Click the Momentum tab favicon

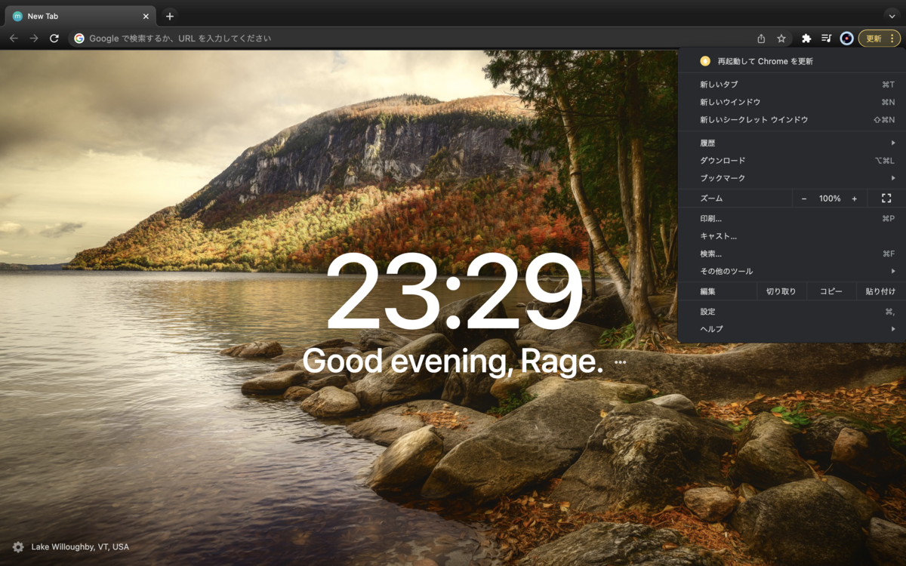point(18,16)
